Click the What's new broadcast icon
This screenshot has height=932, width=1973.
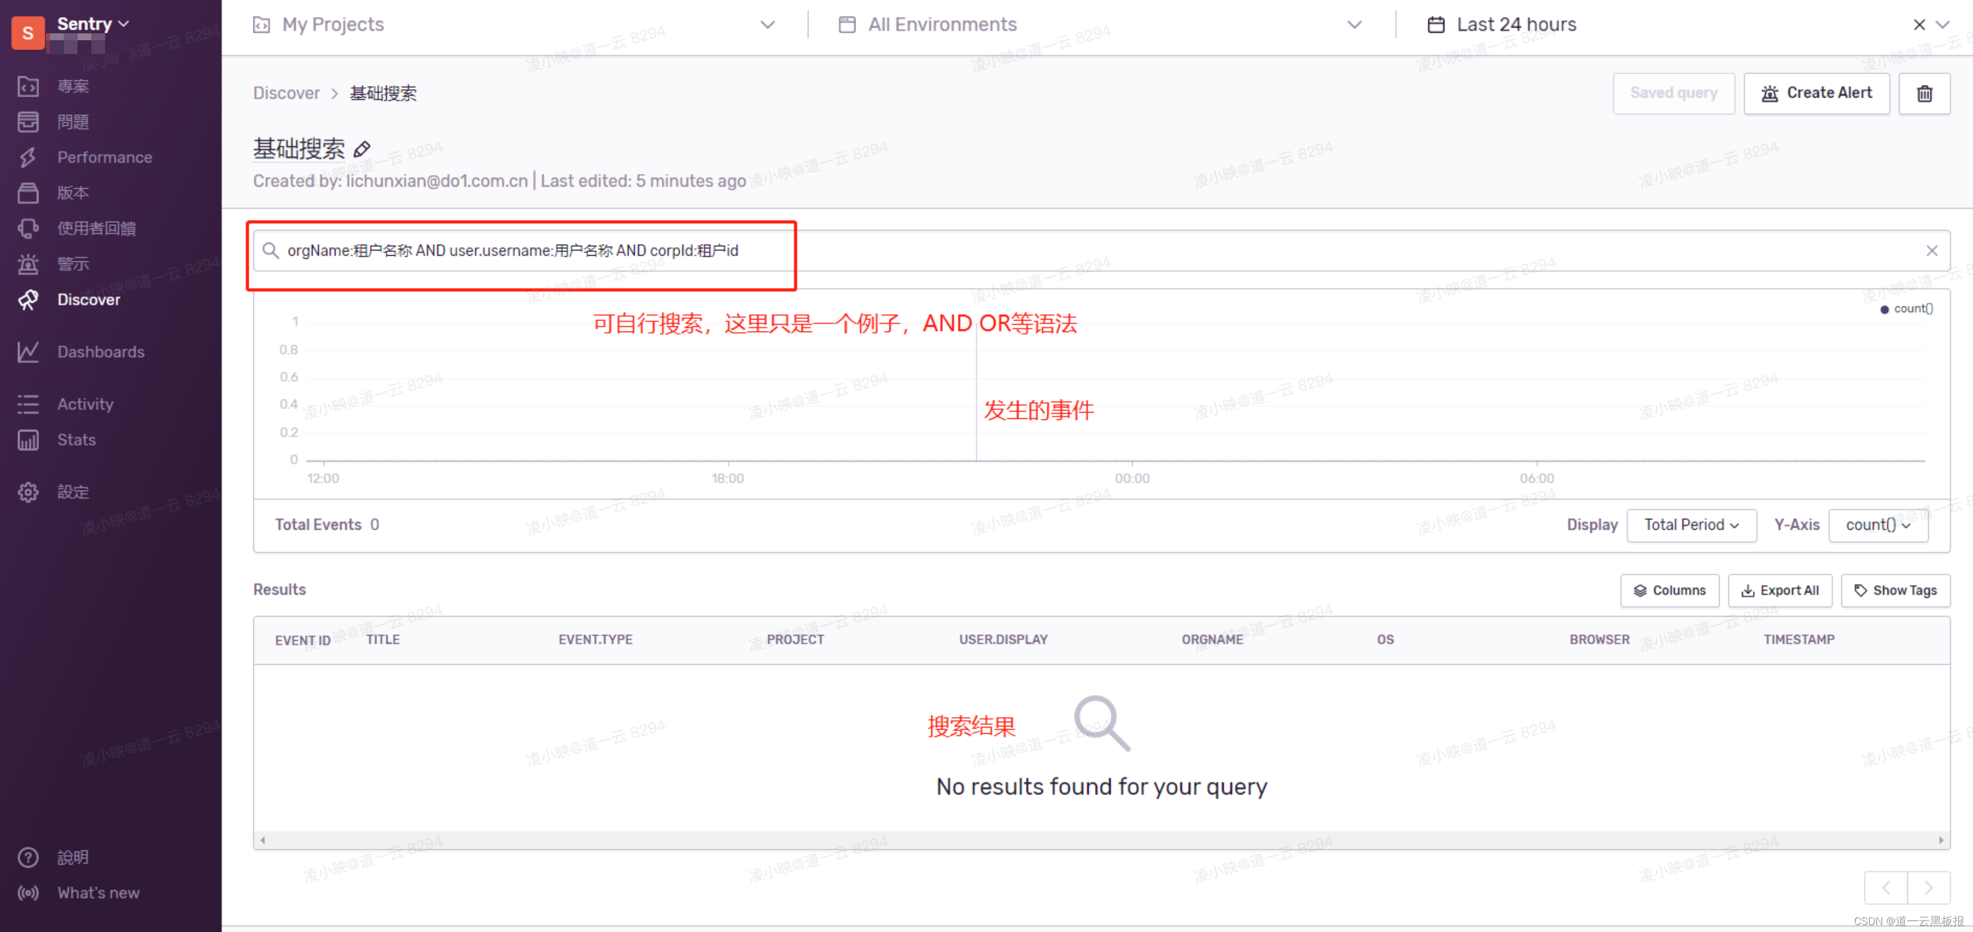pyautogui.click(x=28, y=893)
